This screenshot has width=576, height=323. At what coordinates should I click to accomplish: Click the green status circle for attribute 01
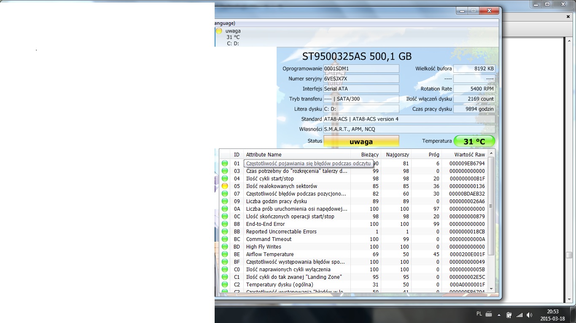(225, 164)
